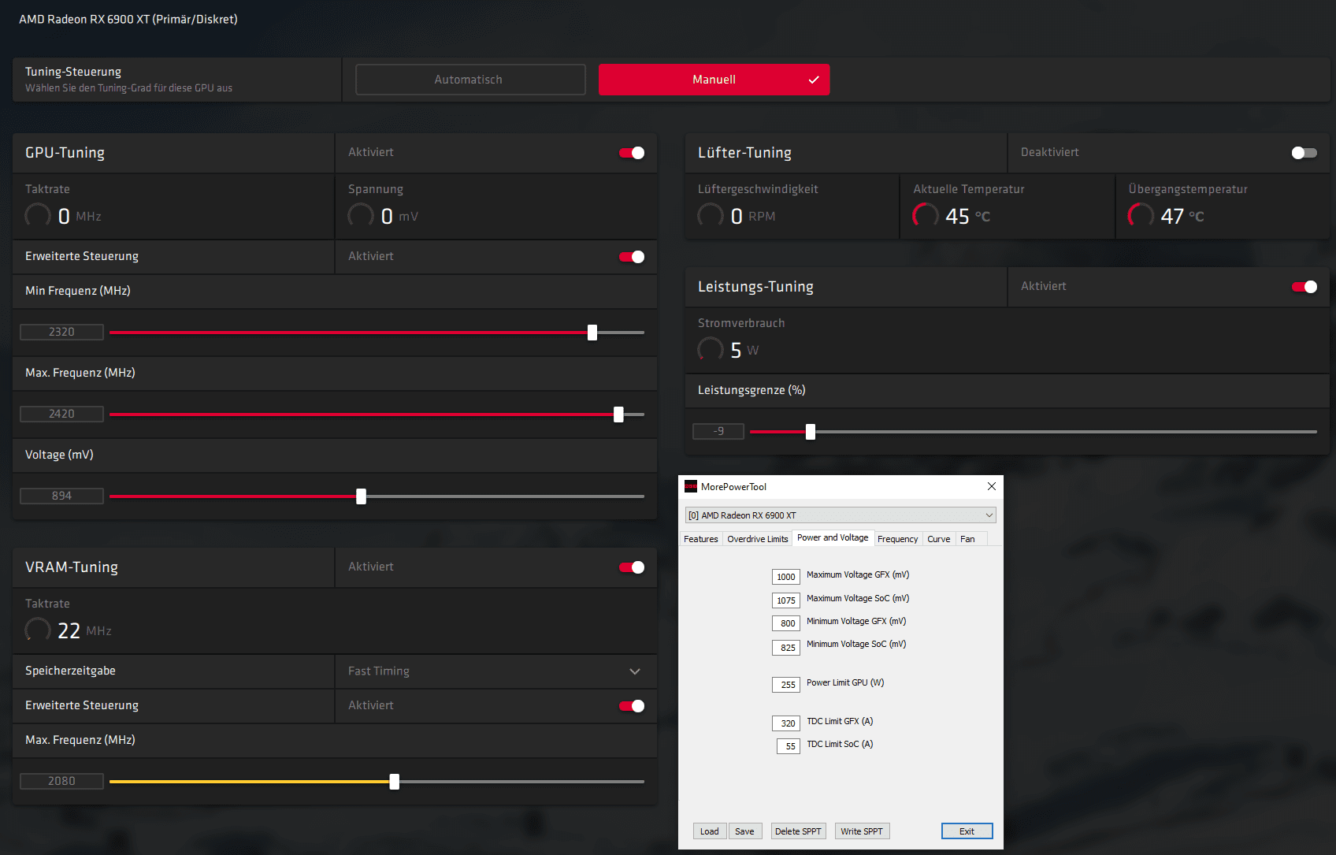Click the AMD Radeon RX 6900 XT (Primär/Diskret) title
The height and width of the screenshot is (855, 1336).
[x=128, y=19]
